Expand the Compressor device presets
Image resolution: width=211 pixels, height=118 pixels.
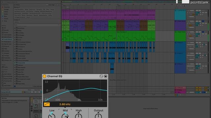tap(15, 56)
